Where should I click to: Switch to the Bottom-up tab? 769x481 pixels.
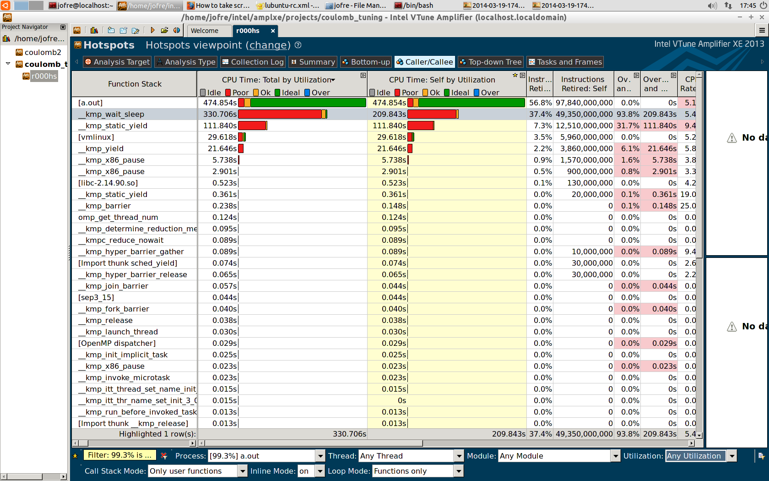(365, 62)
